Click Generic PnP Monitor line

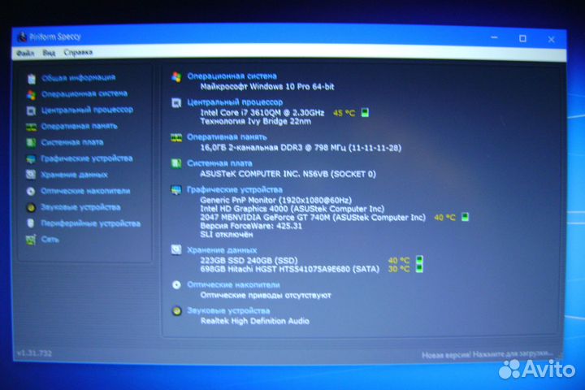(275, 200)
